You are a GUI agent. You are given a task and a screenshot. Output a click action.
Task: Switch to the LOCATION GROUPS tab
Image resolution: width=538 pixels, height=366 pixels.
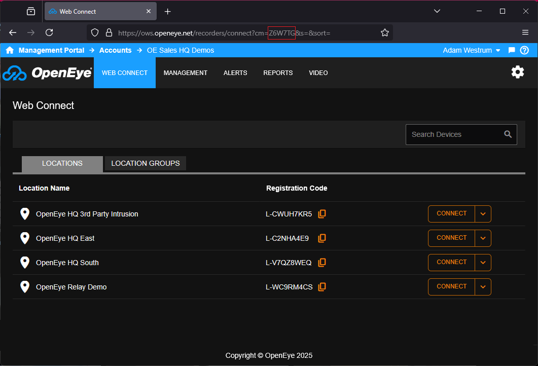146,163
